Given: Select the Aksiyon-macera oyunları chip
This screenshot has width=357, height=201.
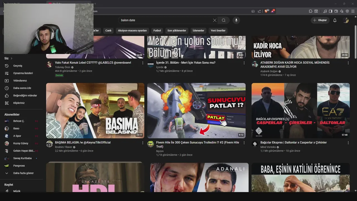Looking at the screenshot, I should 132,31.
